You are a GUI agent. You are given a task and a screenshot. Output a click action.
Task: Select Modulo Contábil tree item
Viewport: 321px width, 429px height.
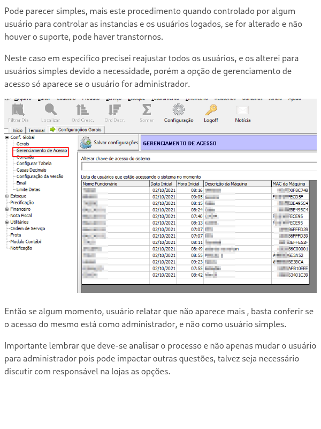point(26,242)
